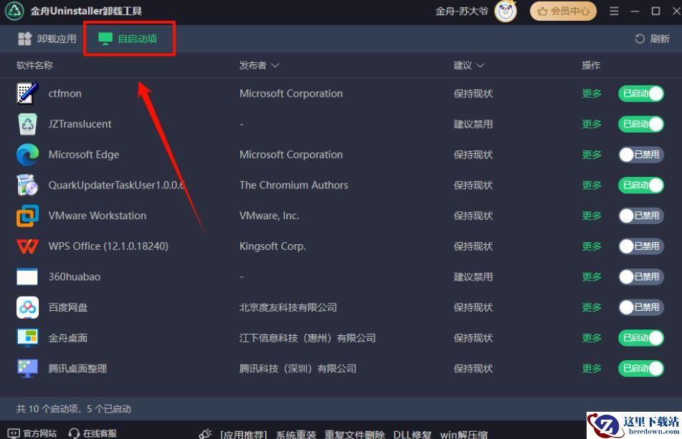This screenshot has width=682, height=439.
Task: Enable Microsoft Edge startup toggle
Action: click(x=641, y=155)
